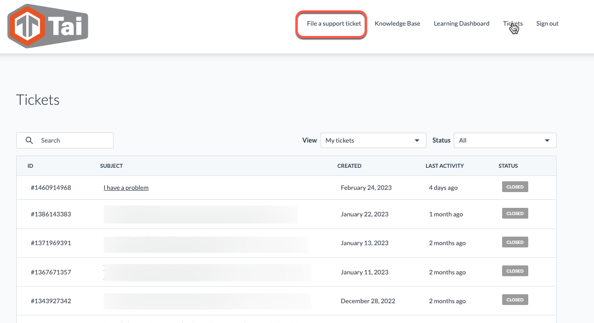
Task: Click the CLOSED badge for ticket #1460914968
Action: [515, 187]
